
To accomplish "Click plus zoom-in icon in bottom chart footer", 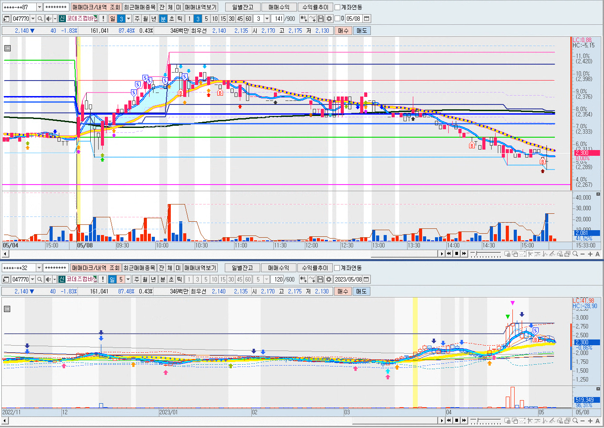I will (x=590, y=420).
